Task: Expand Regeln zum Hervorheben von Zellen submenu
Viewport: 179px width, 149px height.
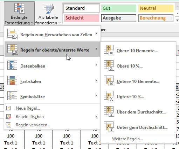Action: coord(52,34)
